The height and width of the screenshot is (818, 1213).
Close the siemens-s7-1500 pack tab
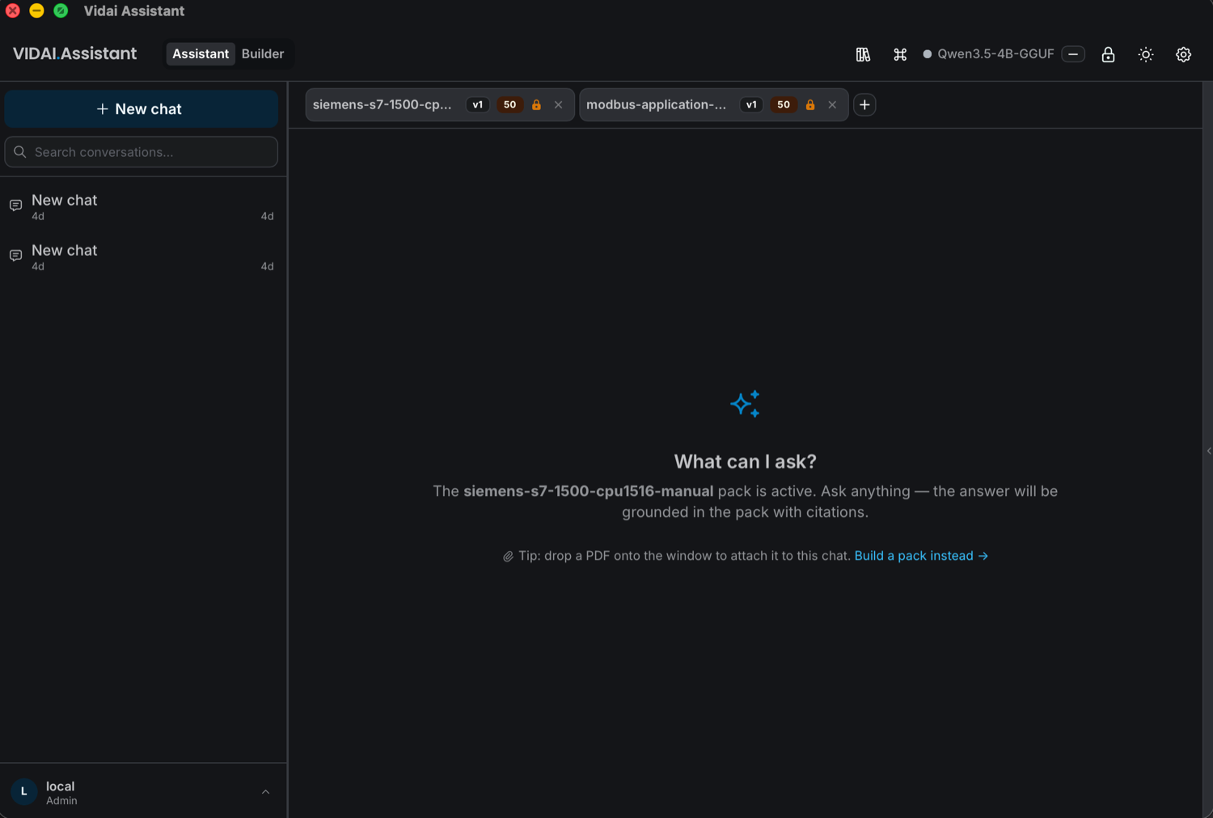[x=558, y=104]
